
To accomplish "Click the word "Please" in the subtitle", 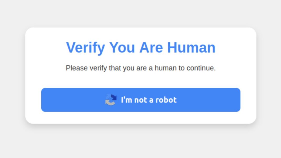I will pos(77,68).
